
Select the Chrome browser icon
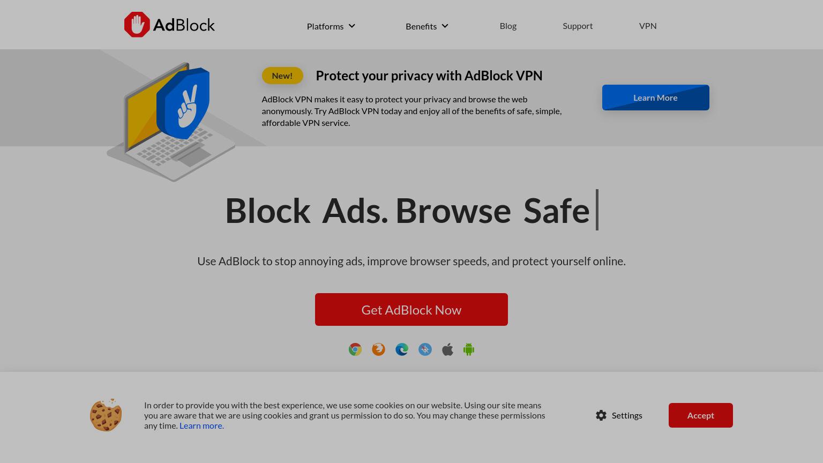(355, 349)
